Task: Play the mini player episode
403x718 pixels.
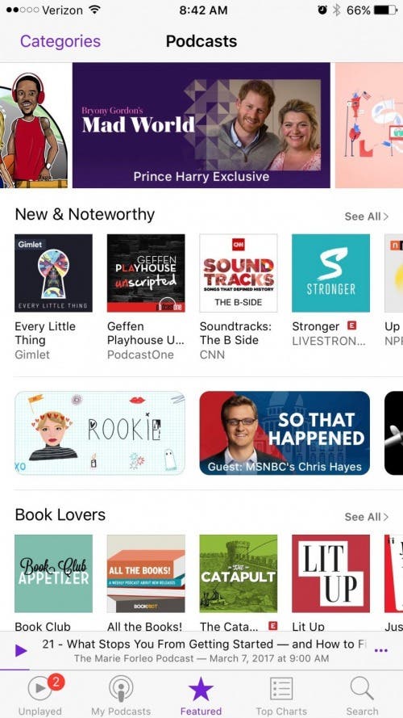Action: 21,650
